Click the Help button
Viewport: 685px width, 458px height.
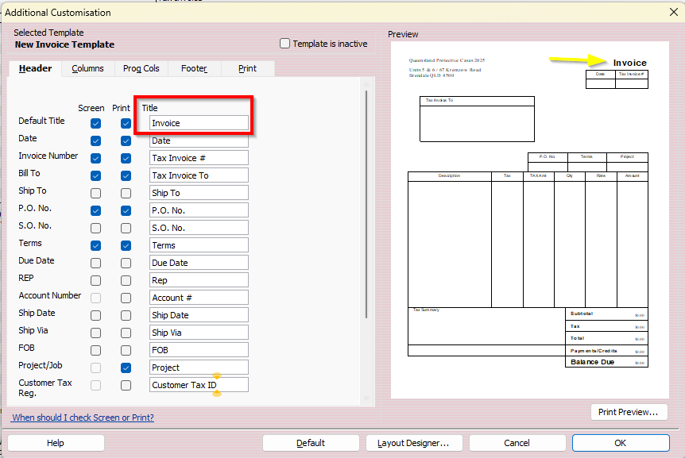pos(56,443)
